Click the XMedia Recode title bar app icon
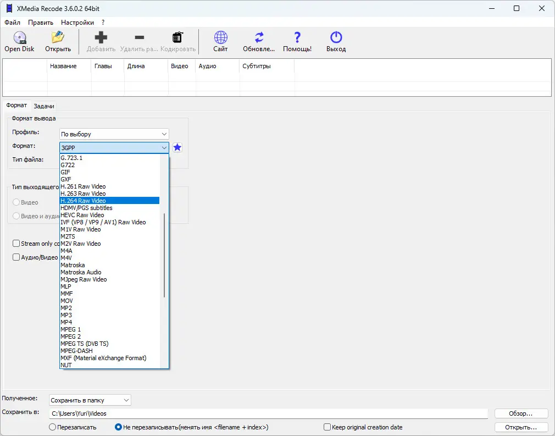Image resolution: width=555 pixels, height=436 pixels. tap(9, 8)
